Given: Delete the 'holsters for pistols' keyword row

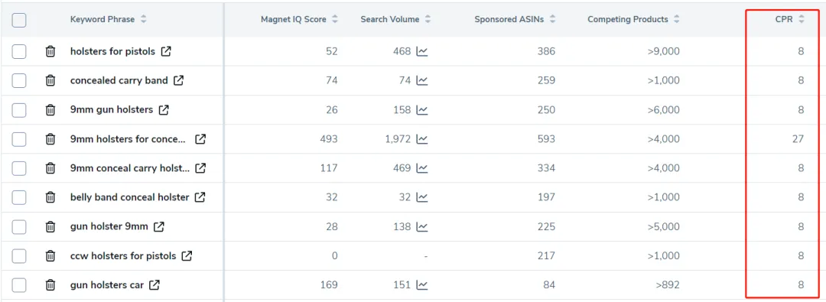Looking at the screenshot, I should tap(50, 52).
